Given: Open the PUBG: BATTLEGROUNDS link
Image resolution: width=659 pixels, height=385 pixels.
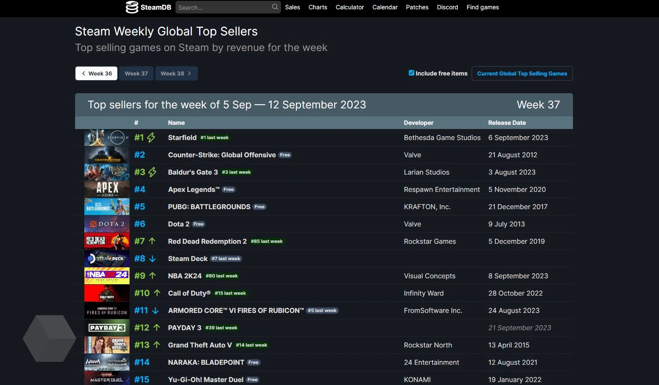Looking at the screenshot, I should click(209, 207).
